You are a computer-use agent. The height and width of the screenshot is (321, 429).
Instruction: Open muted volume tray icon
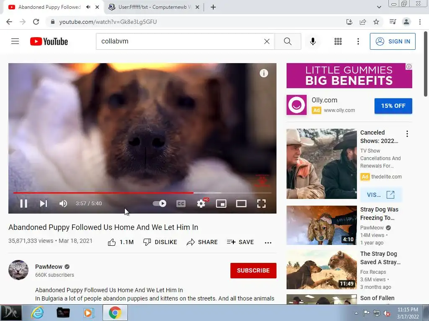(x=387, y=313)
